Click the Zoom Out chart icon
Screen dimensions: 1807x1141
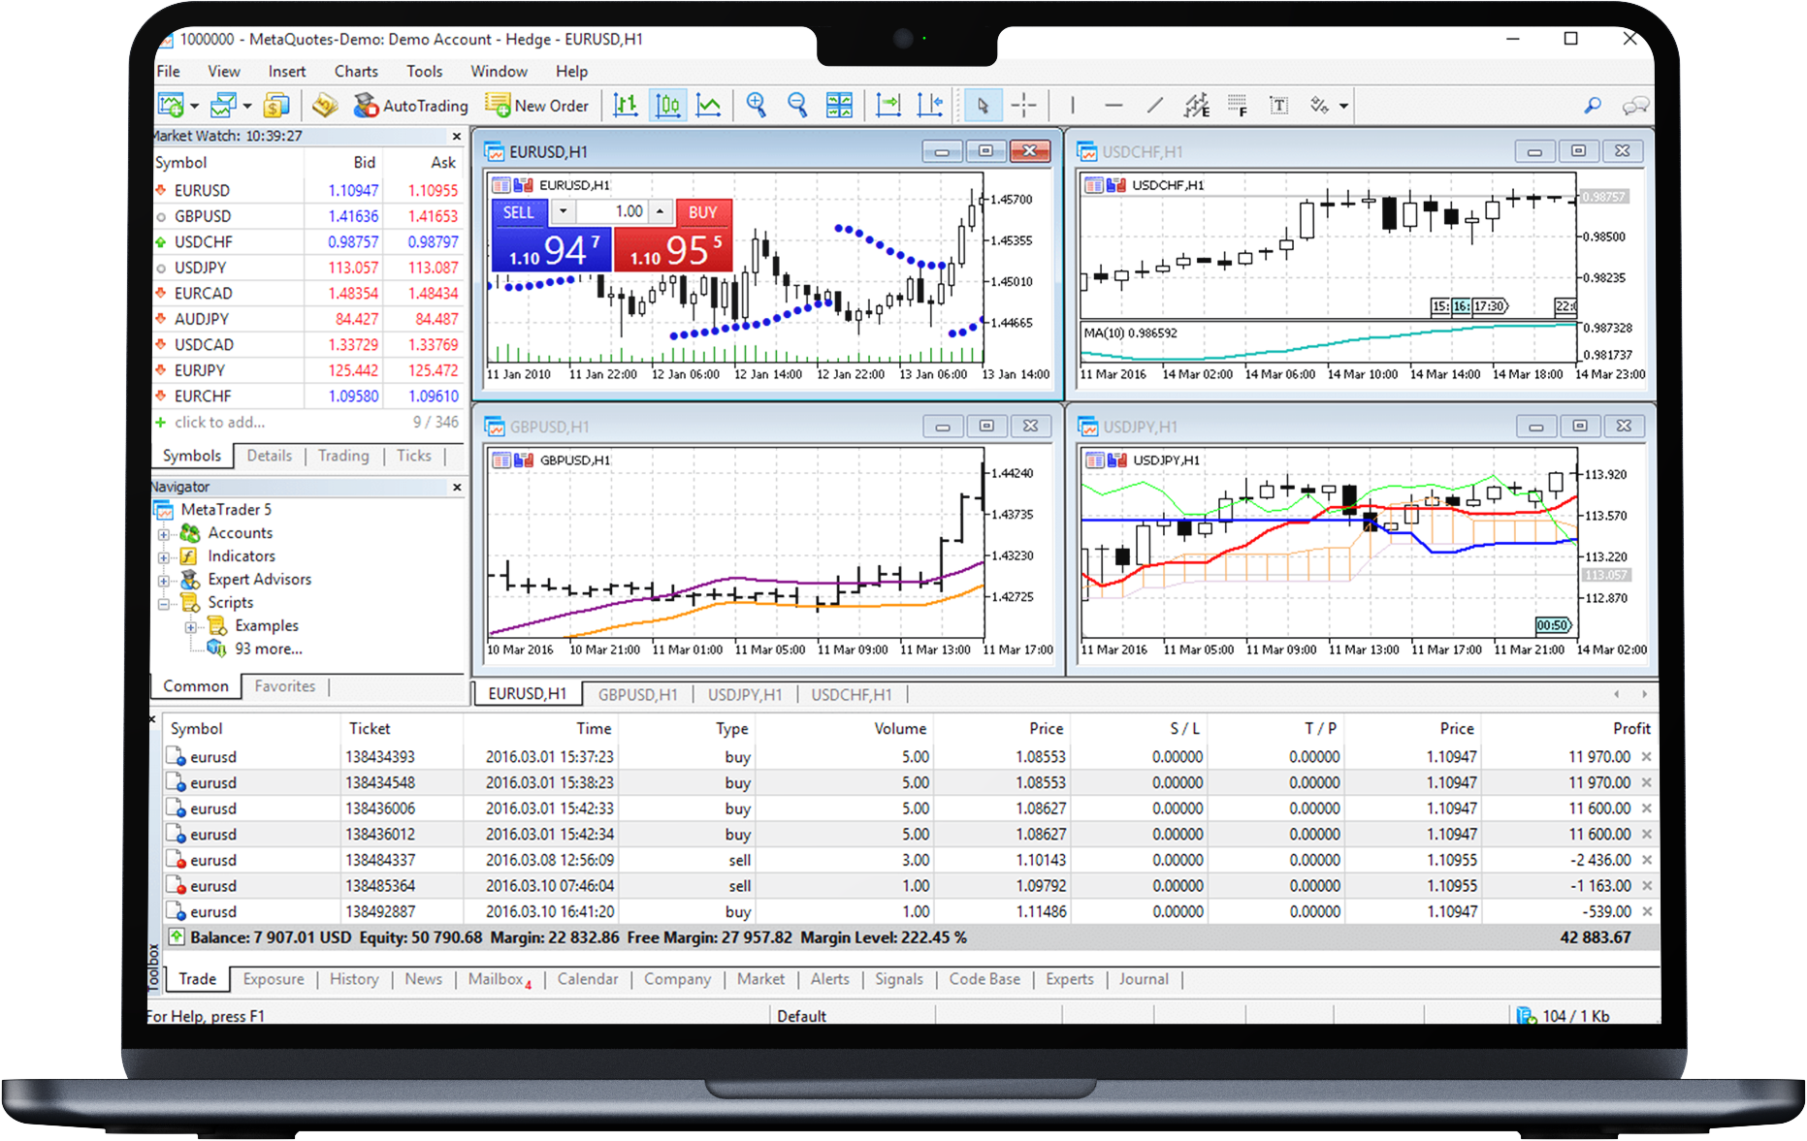click(x=797, y=105)
